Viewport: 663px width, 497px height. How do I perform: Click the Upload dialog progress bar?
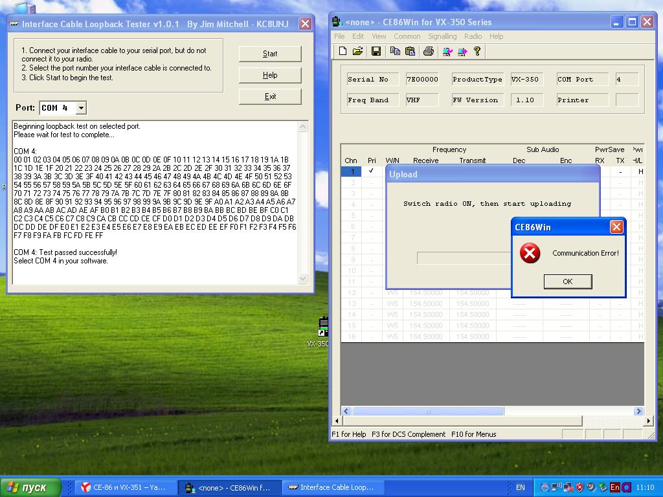pyautogui.click(x=464, y=258)
